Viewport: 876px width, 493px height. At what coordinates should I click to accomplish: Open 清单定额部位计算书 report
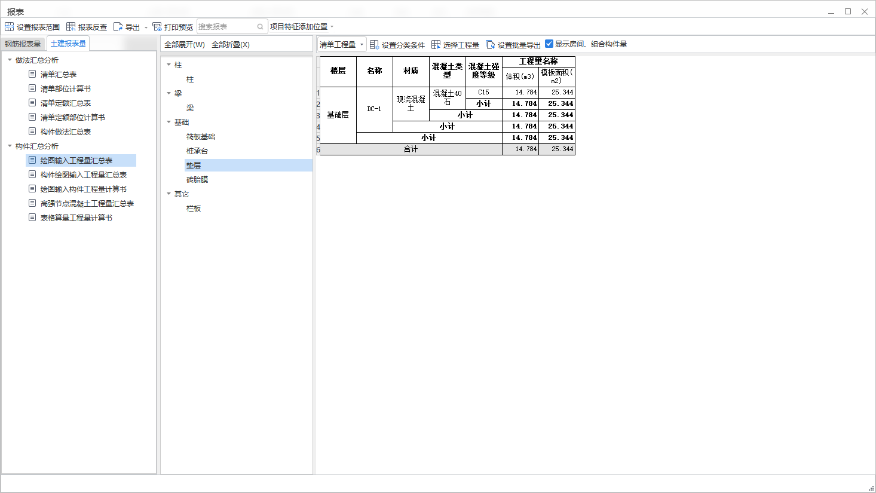[x=73, y=118]
